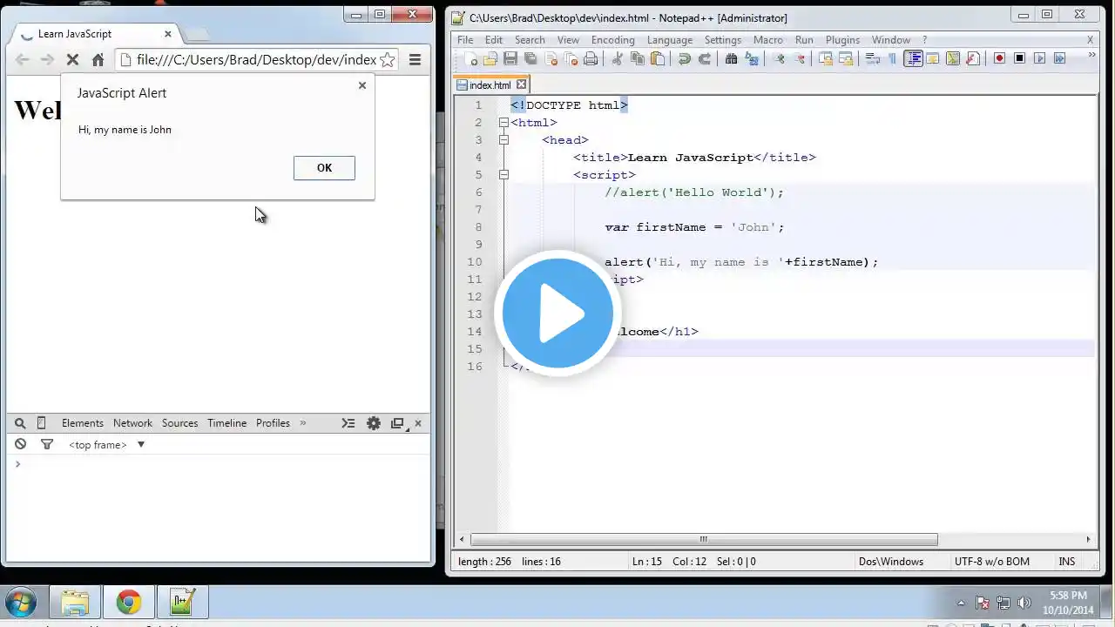Undo the last edit in Notepad++
The height and width of the screenshot is (627, 1115).
(x=685, y=58)
